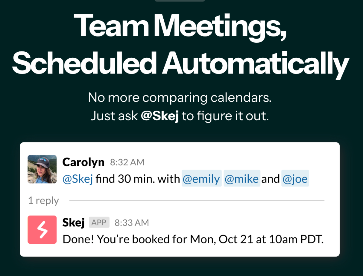363x276 pixels.
Task: Click the red Skej app icon
Action: click(x=42, y=229)
